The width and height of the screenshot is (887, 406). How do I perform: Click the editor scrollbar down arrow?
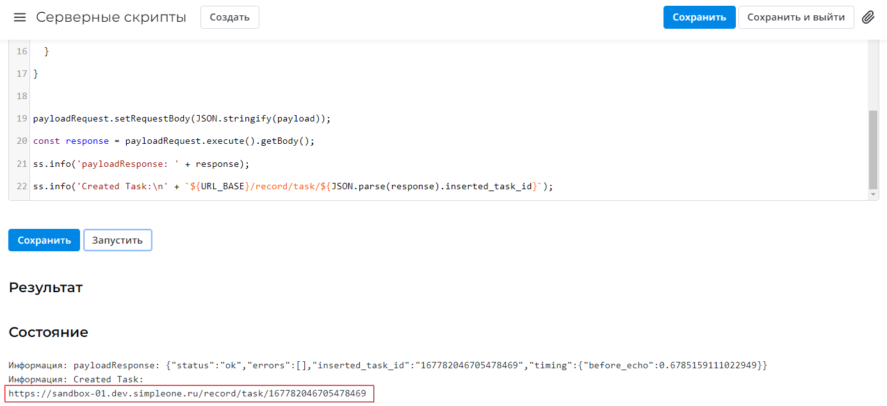pyautogui.click(x=873, y=194)
